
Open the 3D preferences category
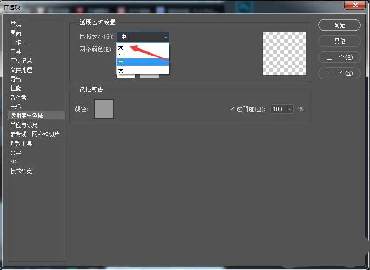[x=13, y=162]
